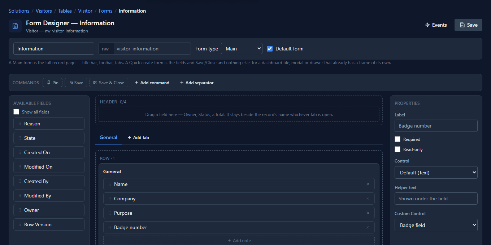Click drag handle of Row Version field
The image size is (491, 245).
click(19, 224)
